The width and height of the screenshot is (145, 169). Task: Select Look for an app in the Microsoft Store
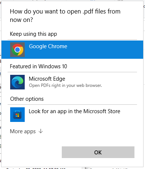tap(72, 115)
